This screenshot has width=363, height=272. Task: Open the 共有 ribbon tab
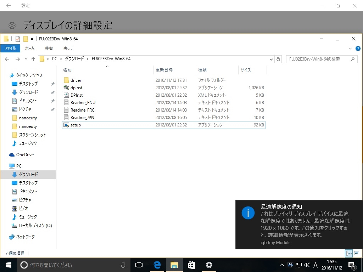tap(49, 48)
